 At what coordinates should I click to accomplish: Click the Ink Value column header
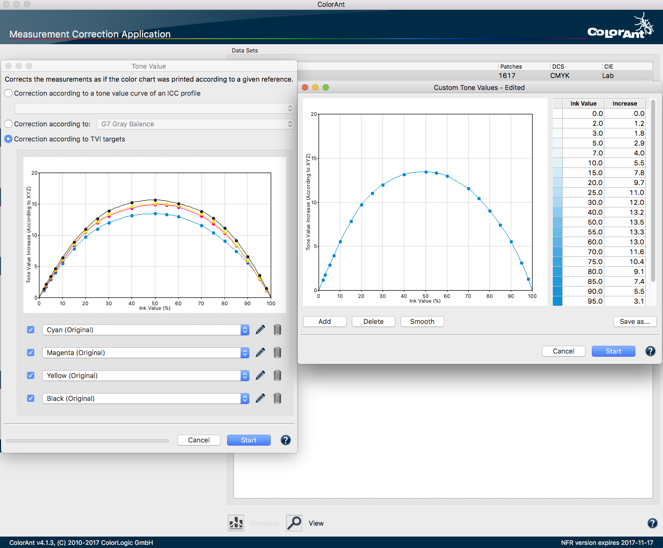[x=584, y=103]
